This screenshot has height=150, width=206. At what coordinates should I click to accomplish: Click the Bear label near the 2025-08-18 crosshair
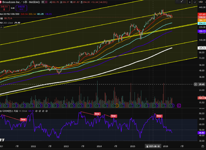[159, 116]
